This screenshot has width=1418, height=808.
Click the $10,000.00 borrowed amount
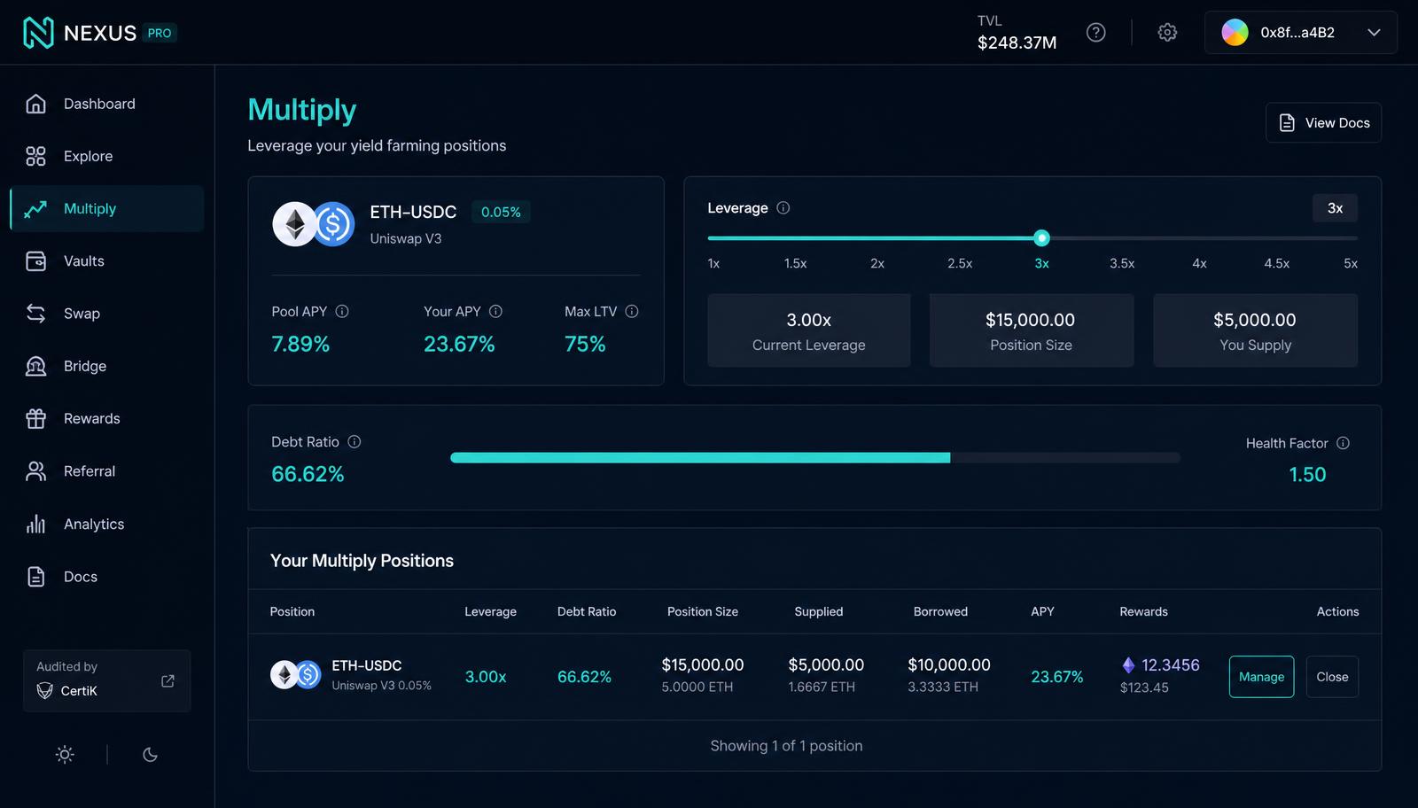949,664
